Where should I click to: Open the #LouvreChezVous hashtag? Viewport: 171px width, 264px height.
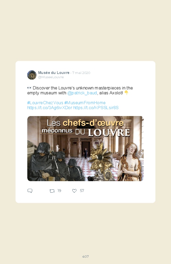(x=45, y=103)
